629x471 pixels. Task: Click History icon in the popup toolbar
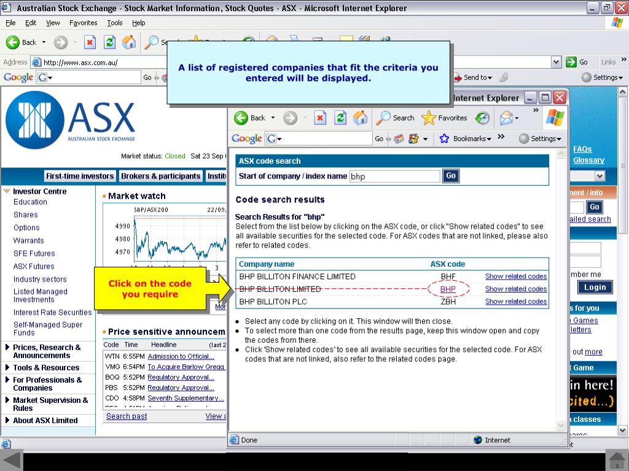483,118
